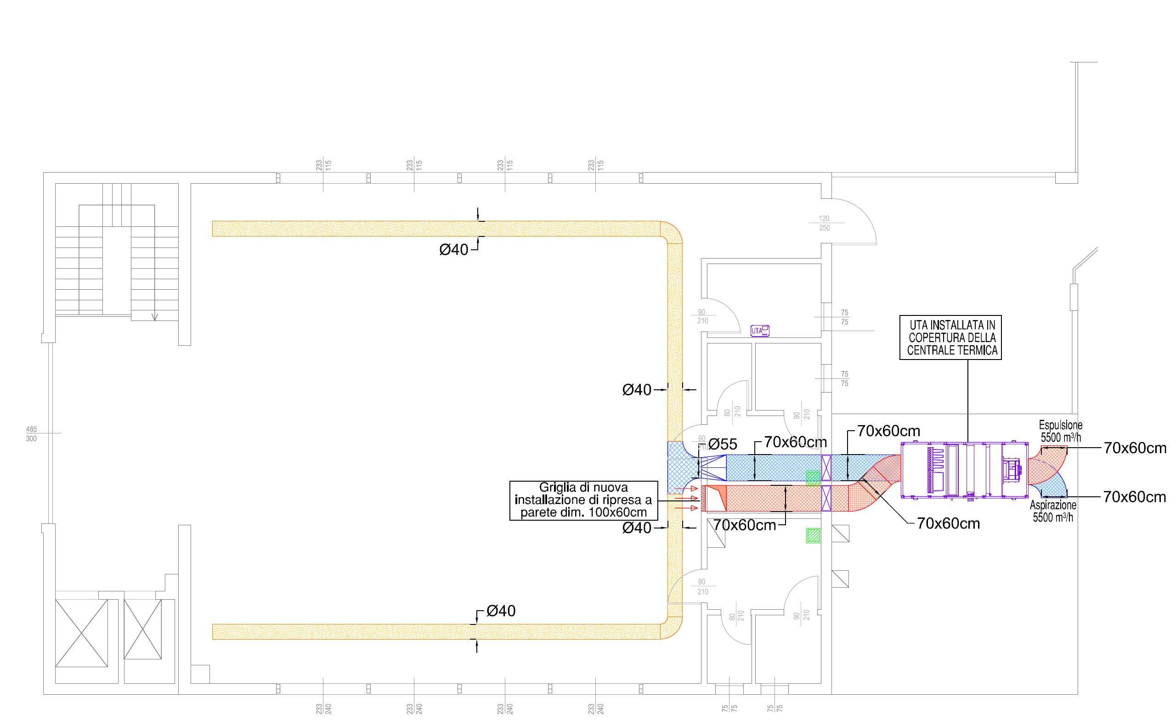Click the purple damper on blue duct
Image resolution: width=1176 pixels, height=725 pixels.
826,468
